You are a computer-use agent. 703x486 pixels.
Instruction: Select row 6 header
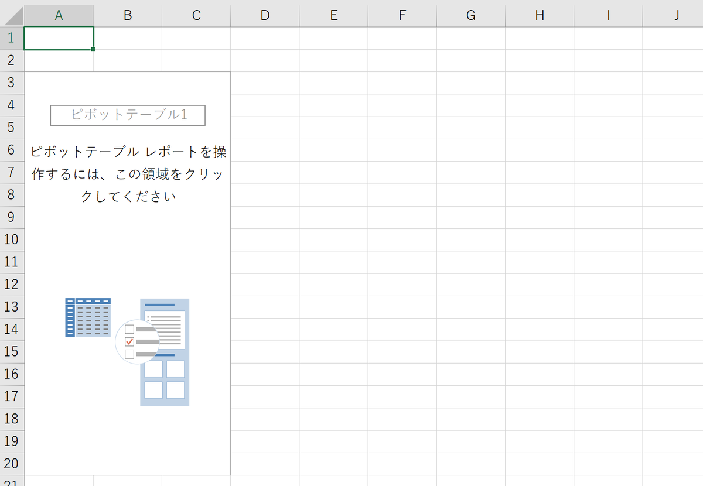[x=12, y=150]
